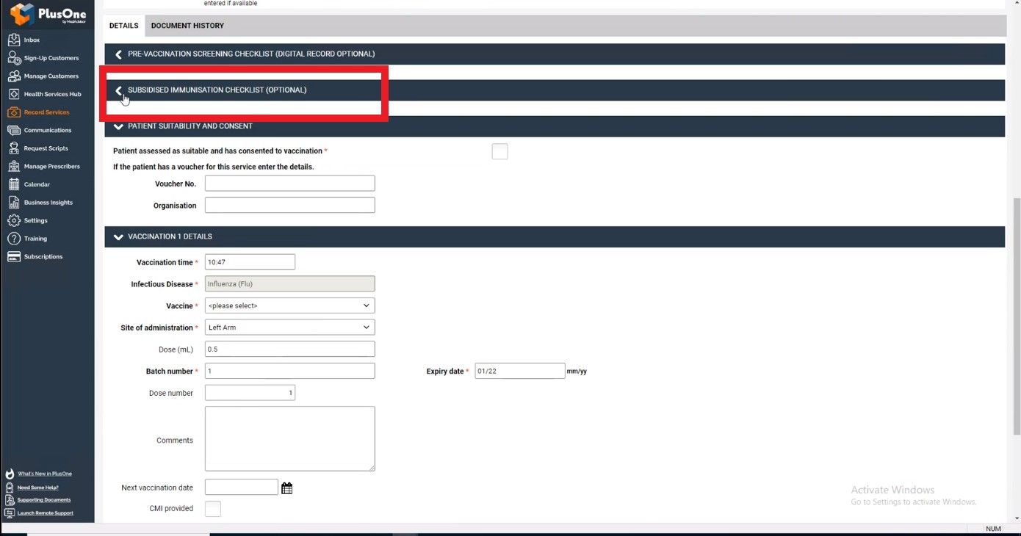The height and width of the screenshot is (536, 1021).
Task: Click the Voucher No. input field
Action: point(290,184)
